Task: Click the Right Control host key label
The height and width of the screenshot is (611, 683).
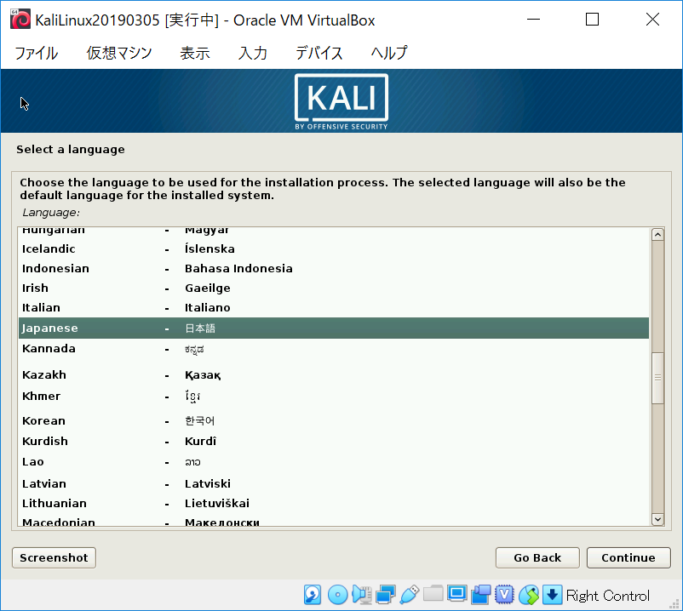Action: tap(608, 596)
